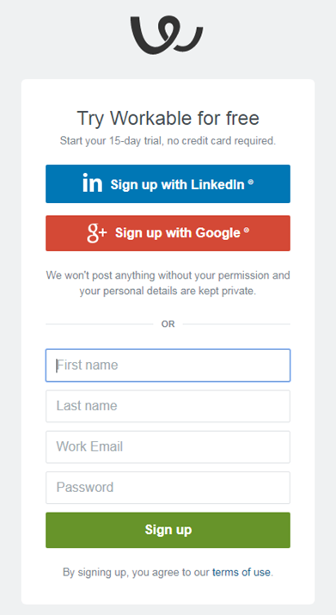Click into the Work Email field
The width and height of the screenshot is (336, 615).
(x=168, y=446)
